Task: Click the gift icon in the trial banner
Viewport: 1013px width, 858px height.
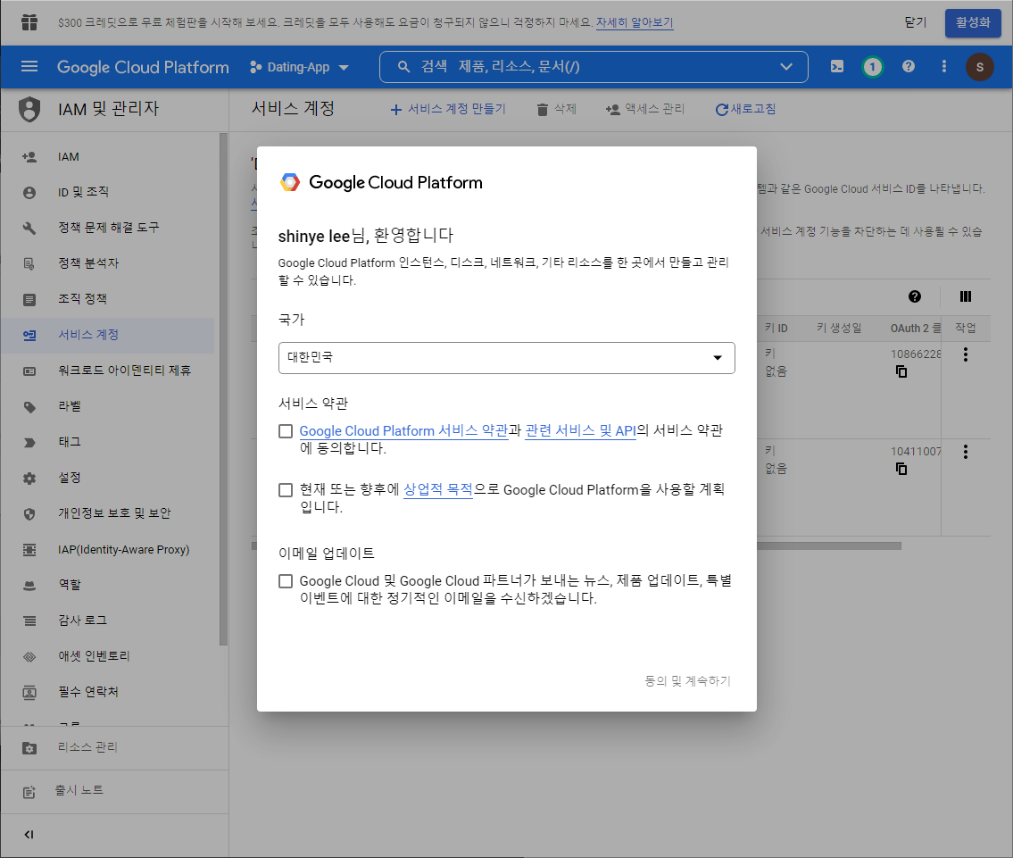Action: point(29,22)
